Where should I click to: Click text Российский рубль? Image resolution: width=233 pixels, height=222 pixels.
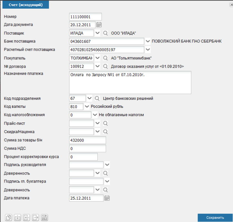tap(107, 107)
